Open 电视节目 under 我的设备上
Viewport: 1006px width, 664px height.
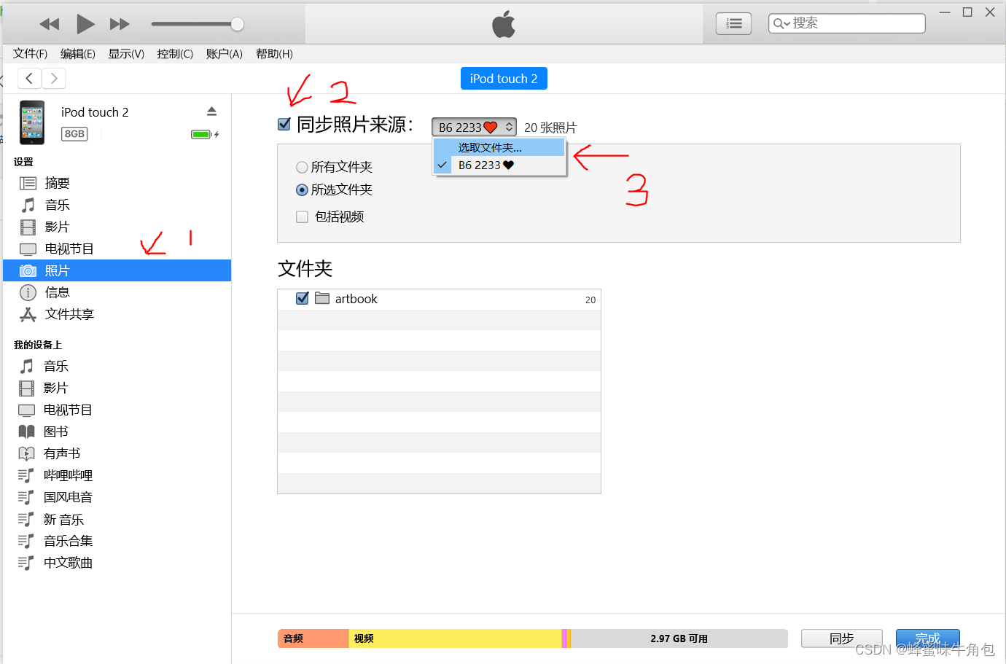click(x=68, y=410)
